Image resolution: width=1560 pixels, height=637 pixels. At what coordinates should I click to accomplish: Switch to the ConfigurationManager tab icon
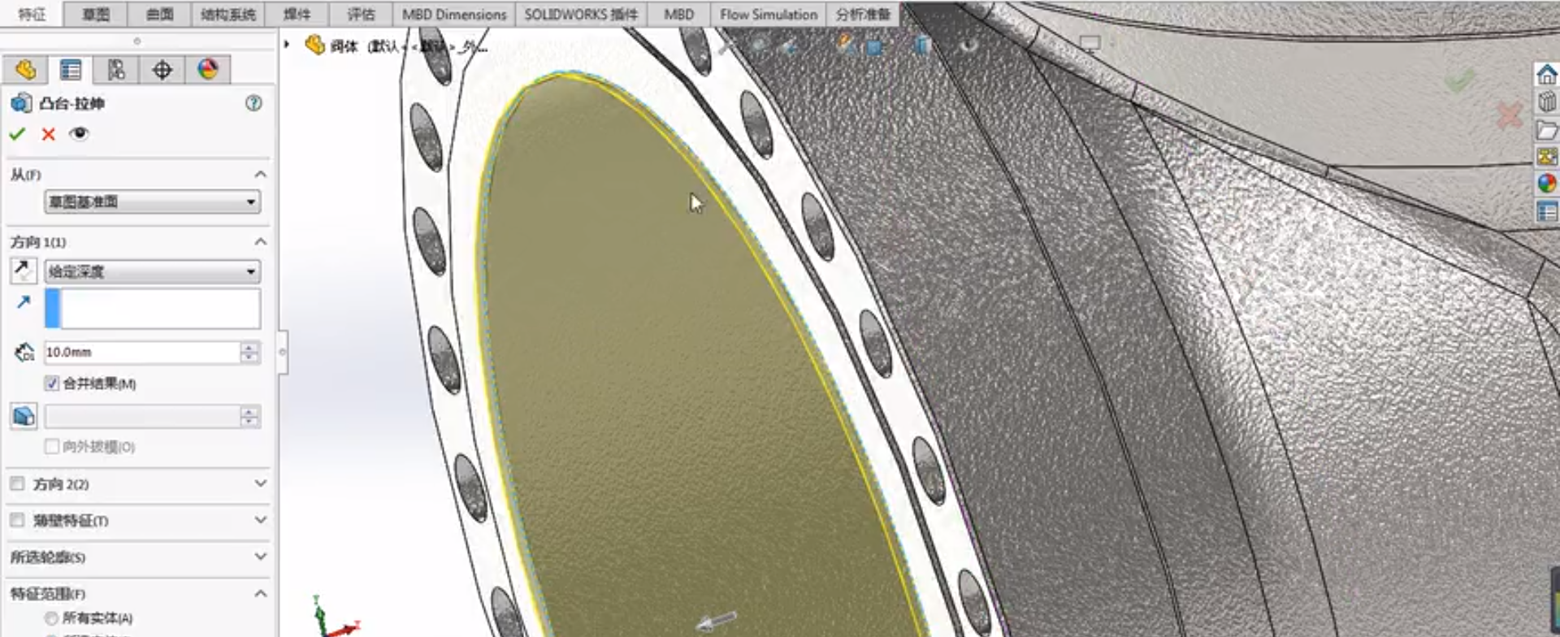pyautogui.click(x=116, y=70)
